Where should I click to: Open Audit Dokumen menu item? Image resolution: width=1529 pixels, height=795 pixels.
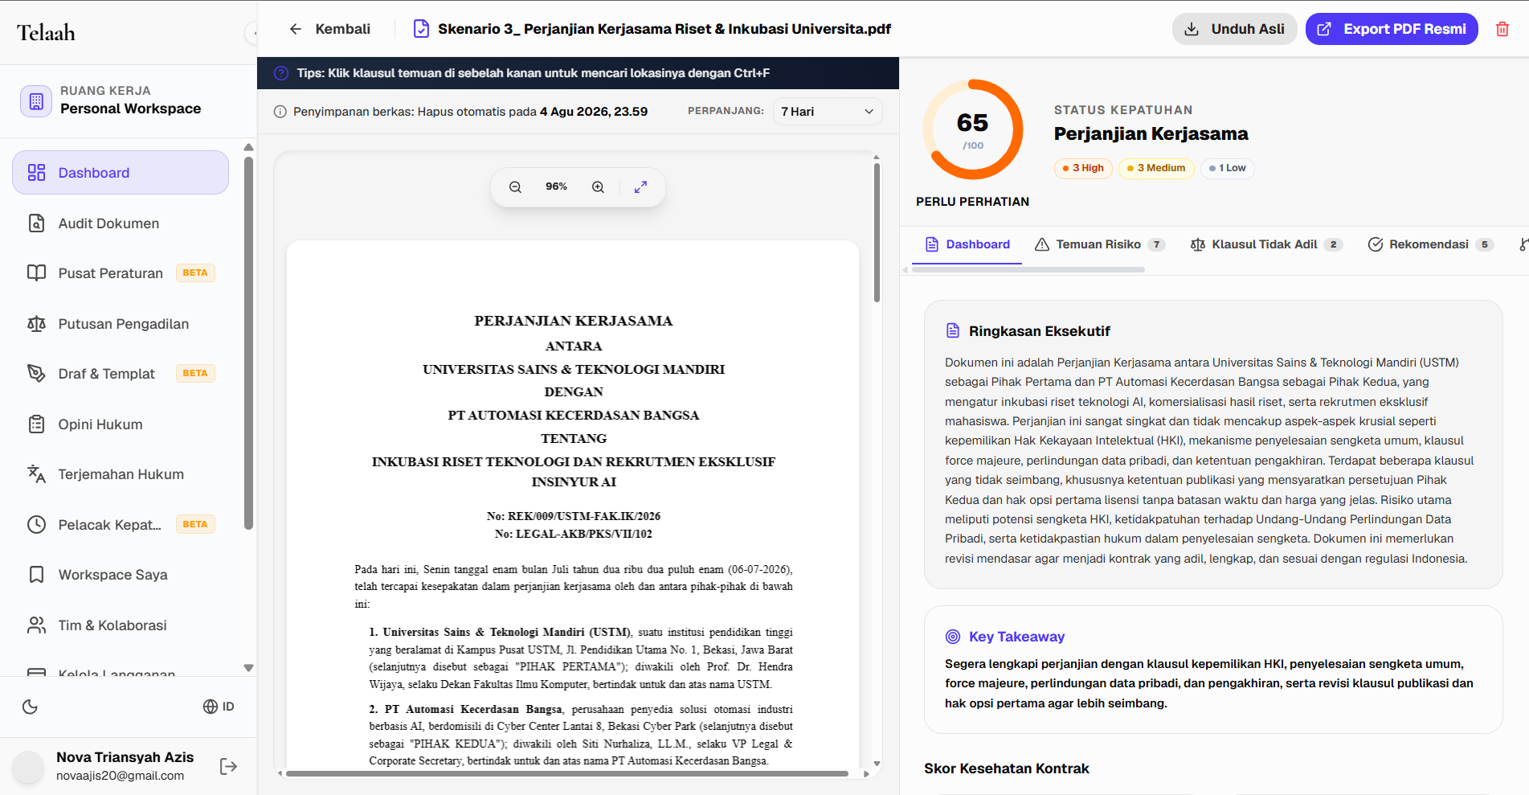121,223
